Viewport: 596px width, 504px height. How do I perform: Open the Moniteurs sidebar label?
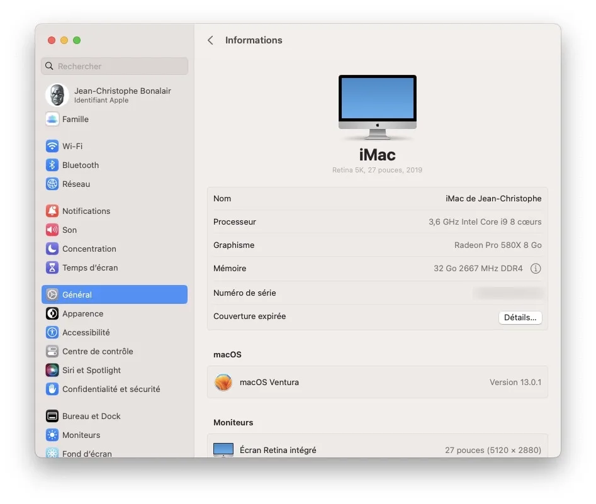[81, 435]
